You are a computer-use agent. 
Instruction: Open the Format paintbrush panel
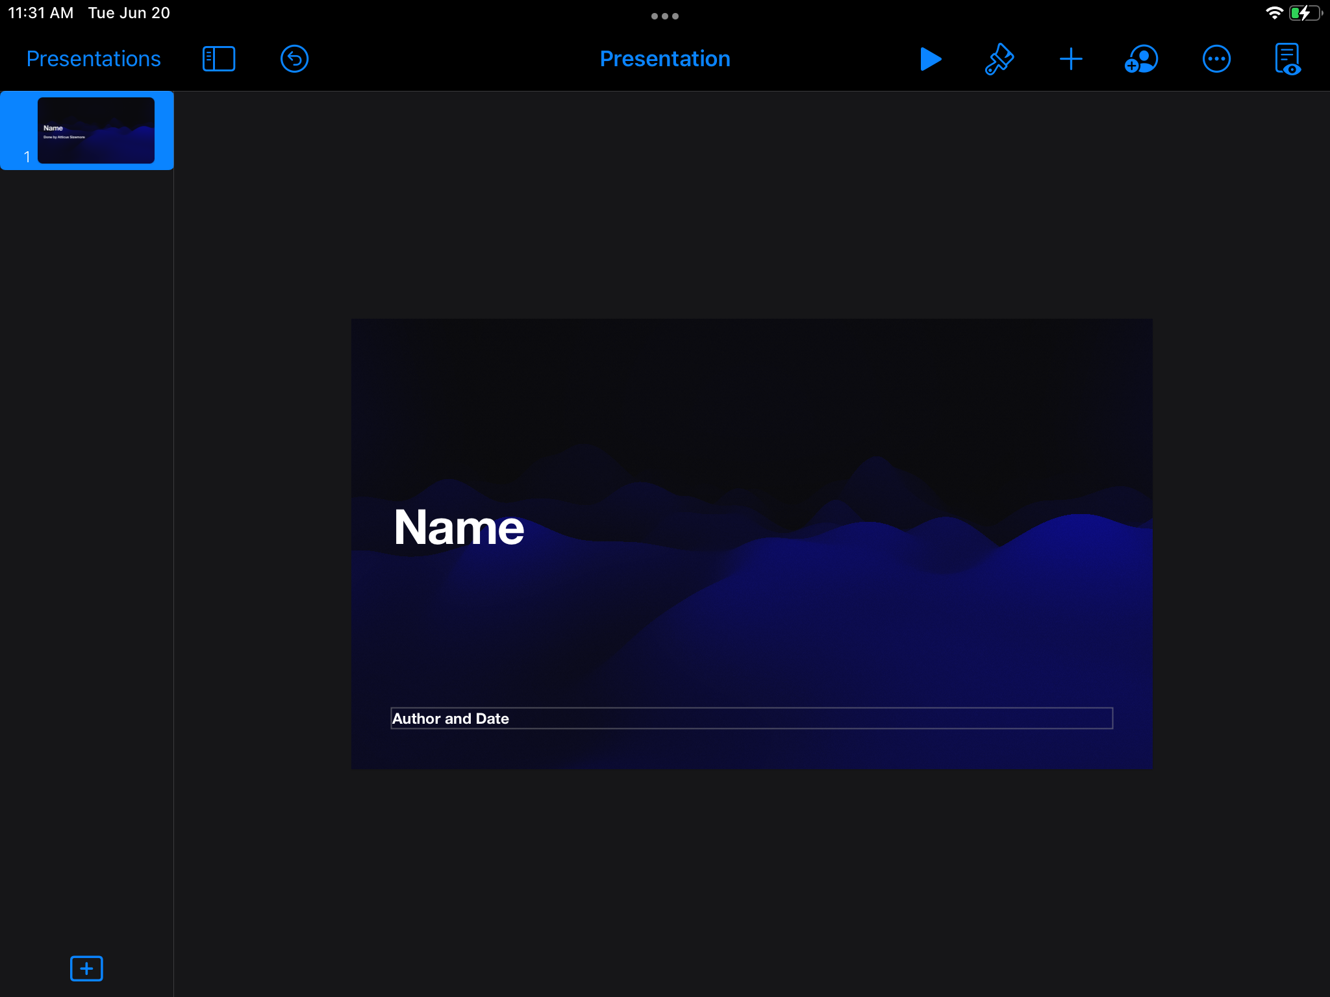pos(999,59)
